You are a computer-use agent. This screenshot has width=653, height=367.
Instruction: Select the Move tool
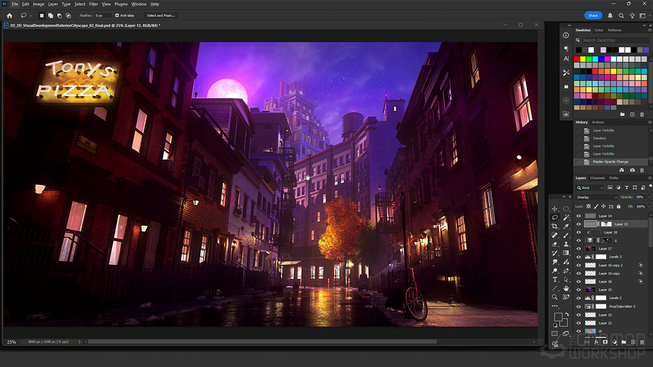click(x=555, y=209)
